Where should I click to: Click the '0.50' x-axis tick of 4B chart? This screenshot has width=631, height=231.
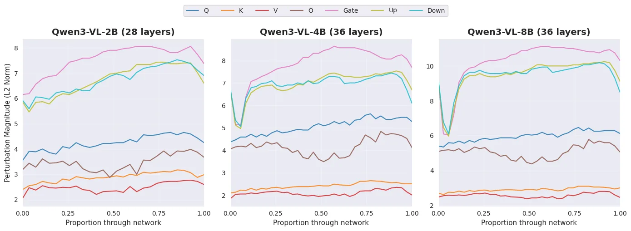[321, 213]
